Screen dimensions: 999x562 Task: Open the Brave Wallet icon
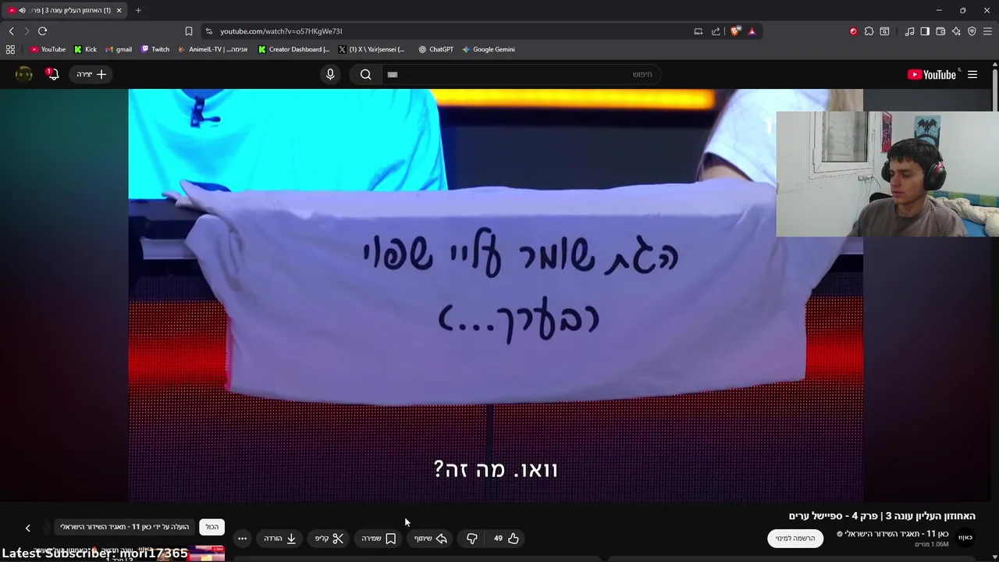pos(940,31)
